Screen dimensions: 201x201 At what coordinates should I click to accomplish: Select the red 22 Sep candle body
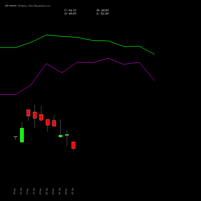48,122
